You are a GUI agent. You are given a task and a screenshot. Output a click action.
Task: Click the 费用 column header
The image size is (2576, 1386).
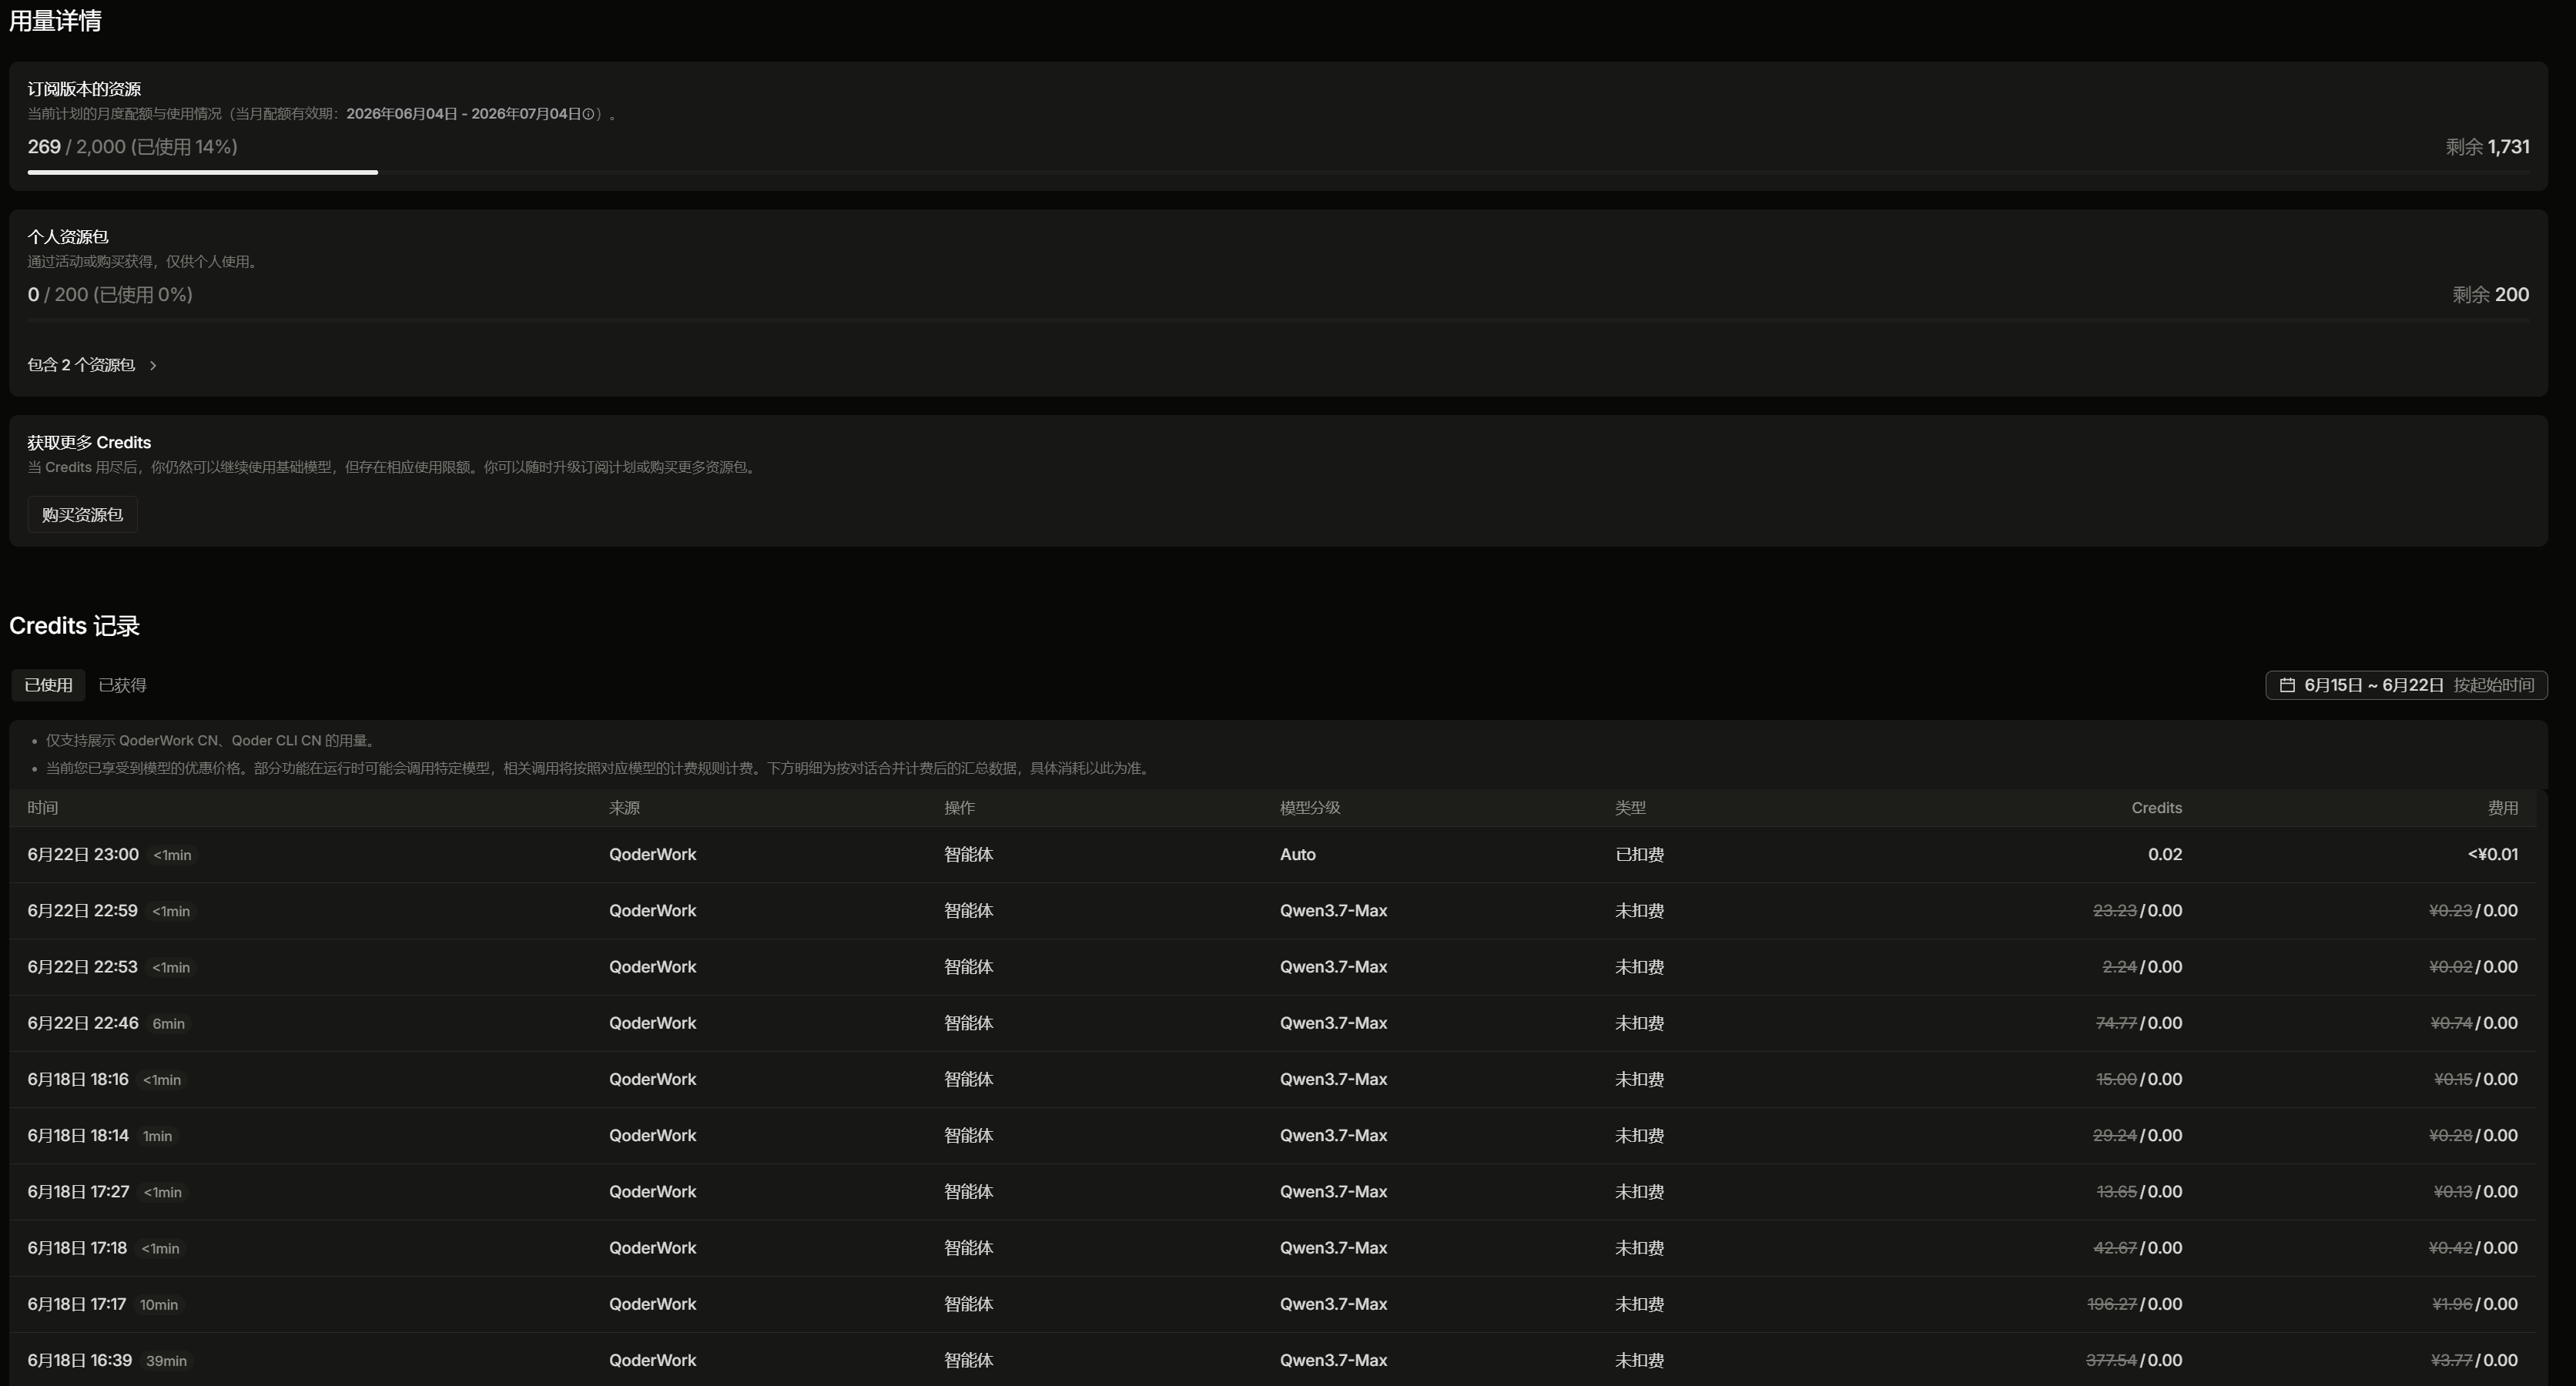pos(2503,808)
